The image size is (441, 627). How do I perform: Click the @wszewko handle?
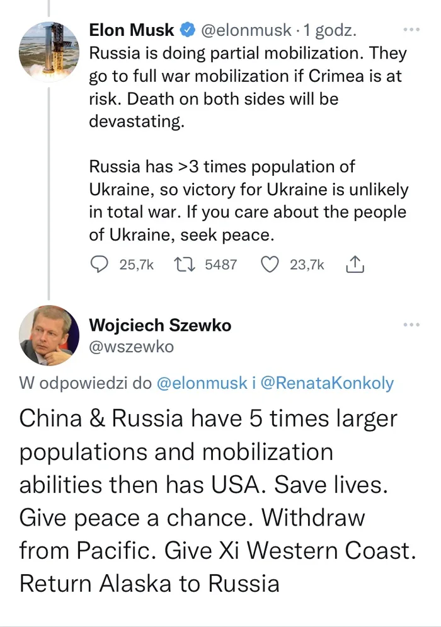click(x=131, y=347)
